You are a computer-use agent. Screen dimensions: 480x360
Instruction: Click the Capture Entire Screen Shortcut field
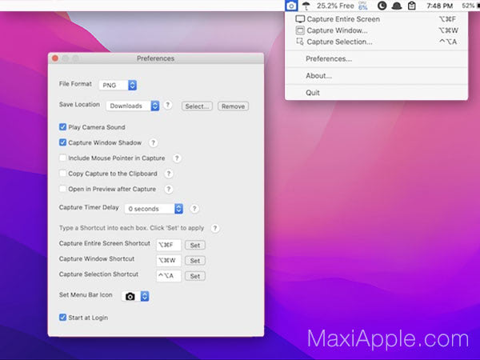(x=169, y=245)
